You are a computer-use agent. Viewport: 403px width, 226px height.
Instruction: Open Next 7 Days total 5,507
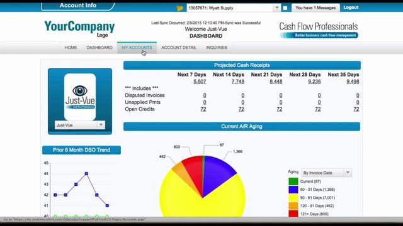coord(200,82)
